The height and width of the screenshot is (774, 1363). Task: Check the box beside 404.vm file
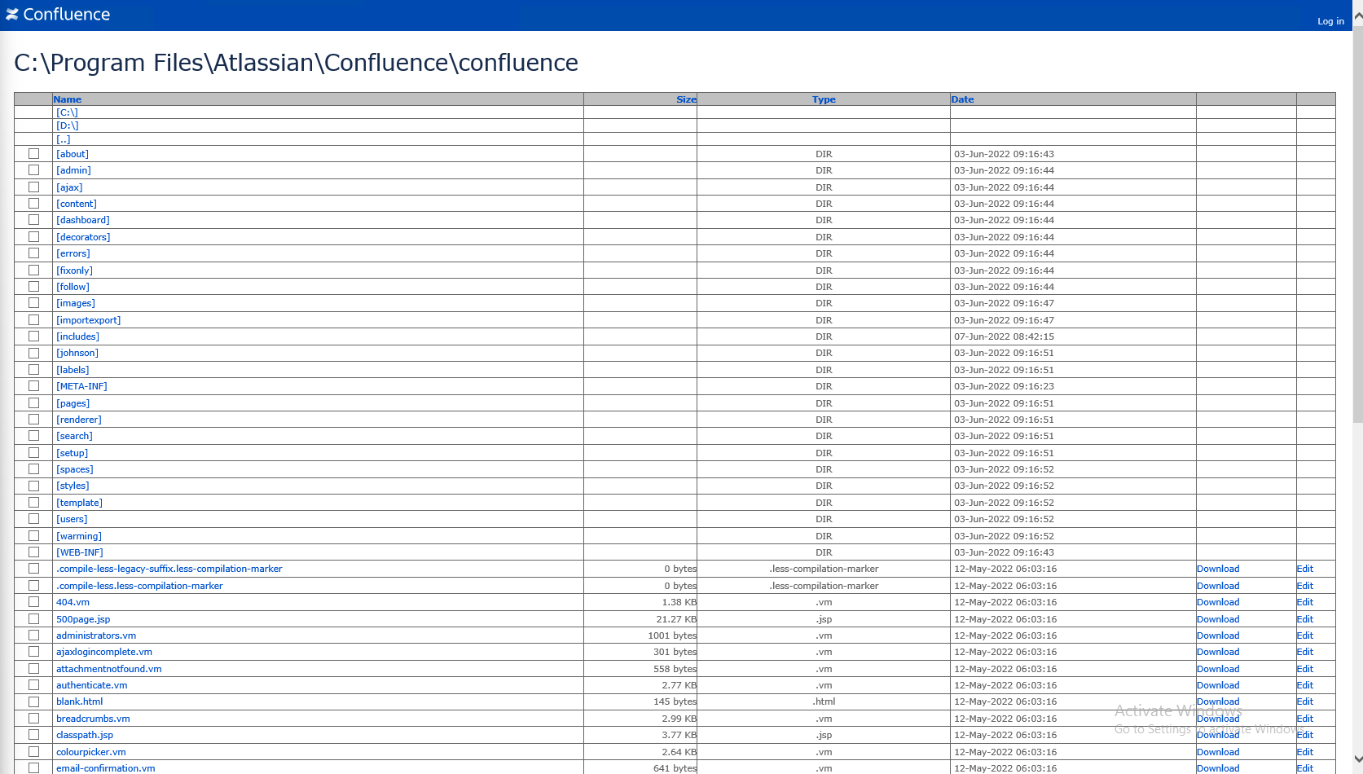pyautogui.click(x=33, y=602)
